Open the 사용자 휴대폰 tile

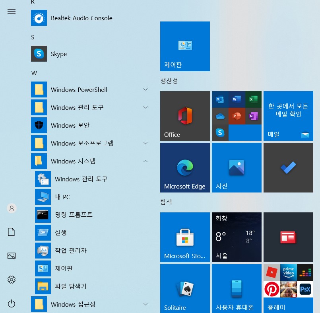click(237, 288)
